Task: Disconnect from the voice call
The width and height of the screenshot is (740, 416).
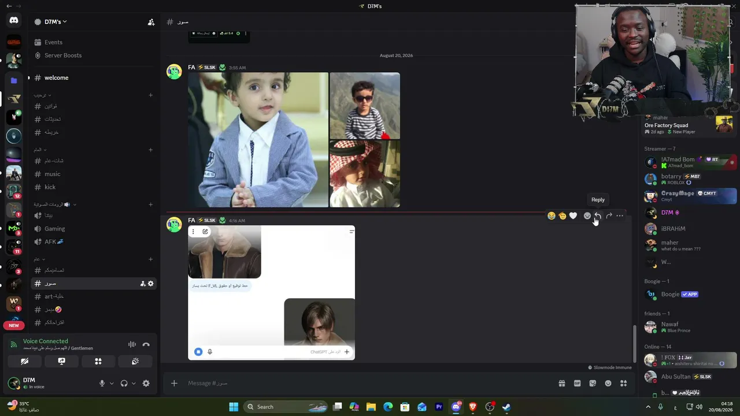Action: click(146, 344)
